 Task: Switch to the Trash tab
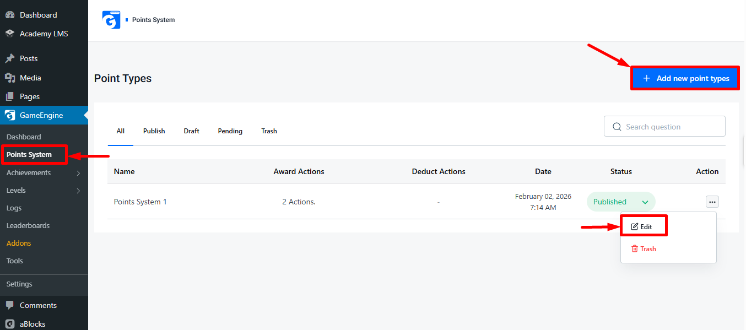pos(269,131)
